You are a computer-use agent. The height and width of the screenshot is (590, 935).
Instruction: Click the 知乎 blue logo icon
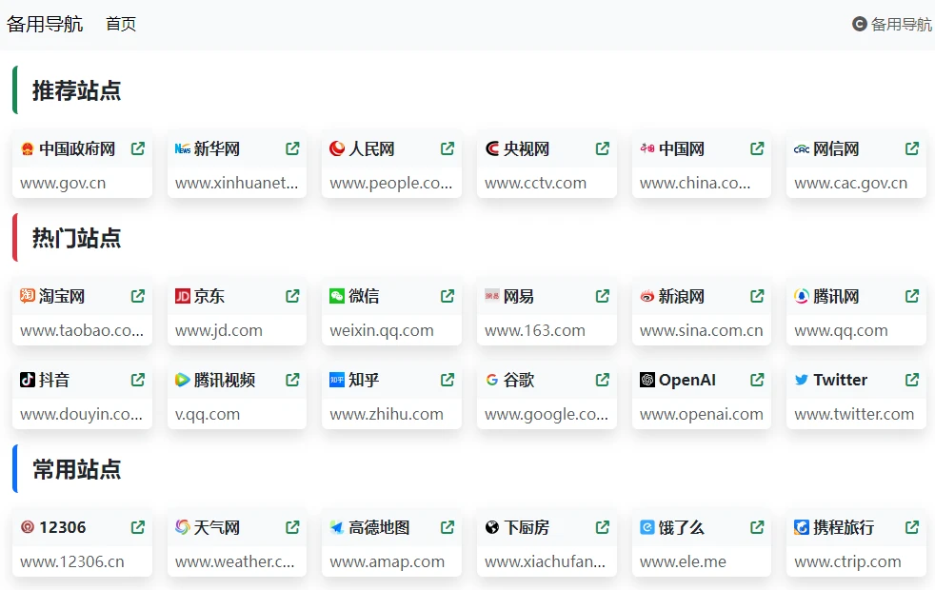[337, 380]
